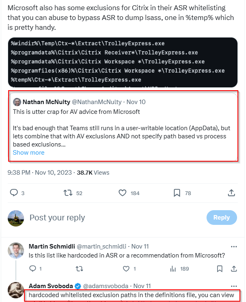Open Adam Svoboda's @adamsvoboda handle

click(106, 286)
